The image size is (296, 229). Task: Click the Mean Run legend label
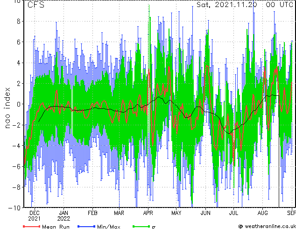[x=56, y=227]
